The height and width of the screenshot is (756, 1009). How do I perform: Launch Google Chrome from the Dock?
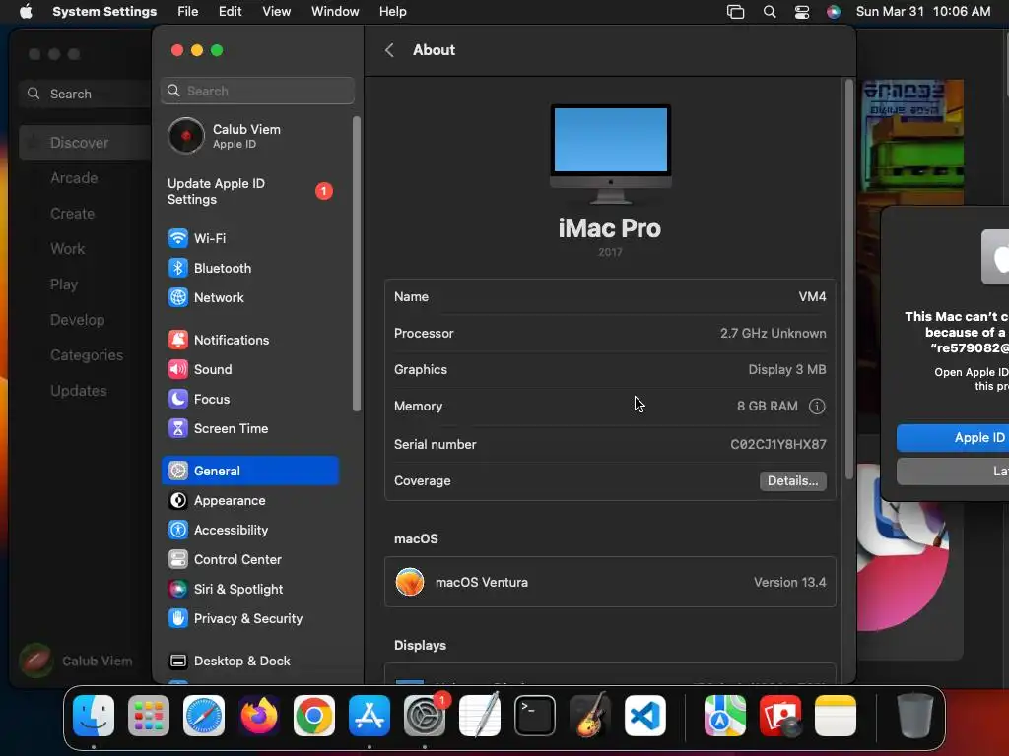314,716
